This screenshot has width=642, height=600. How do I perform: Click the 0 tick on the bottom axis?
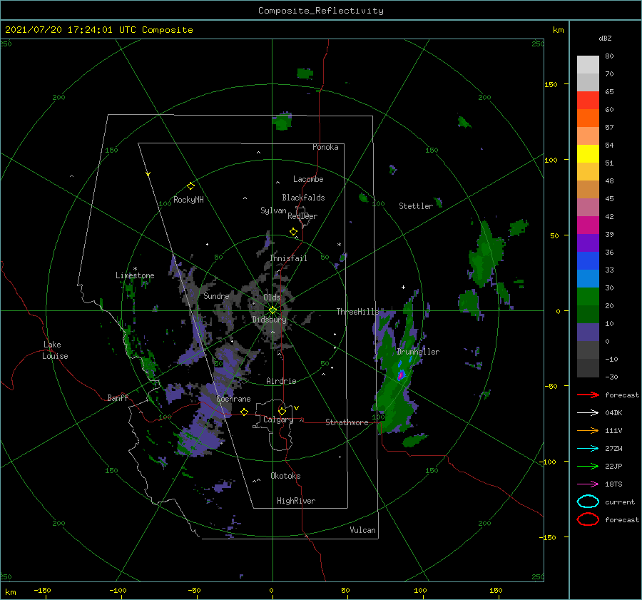coord(271,590)
